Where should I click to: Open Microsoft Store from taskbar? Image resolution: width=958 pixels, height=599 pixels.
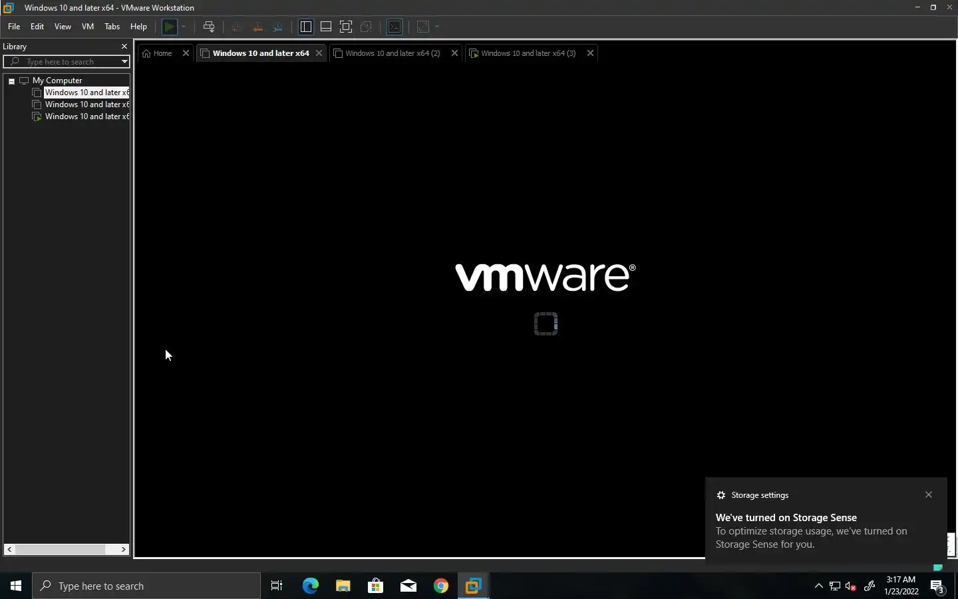pos(375,586)
